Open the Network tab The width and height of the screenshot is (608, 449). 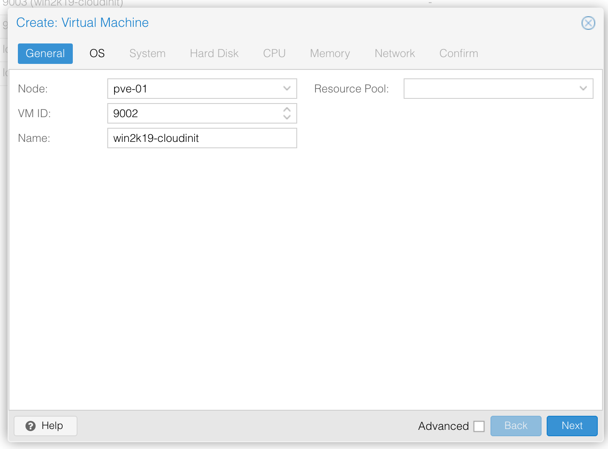click(x=394, y=53)
